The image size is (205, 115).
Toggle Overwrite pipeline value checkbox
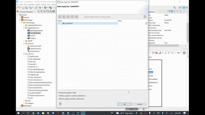(x=58, y=93)
